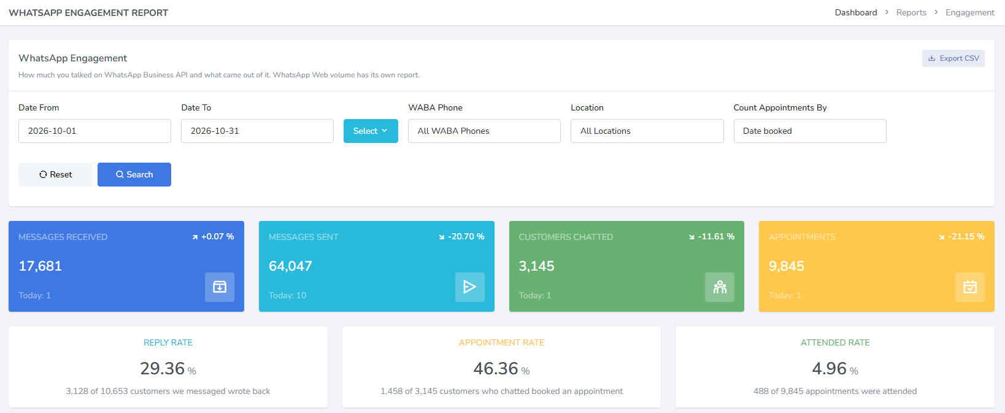Click the 29.36 % reply rate figure
1005x413 pixels.
point(168,368)
